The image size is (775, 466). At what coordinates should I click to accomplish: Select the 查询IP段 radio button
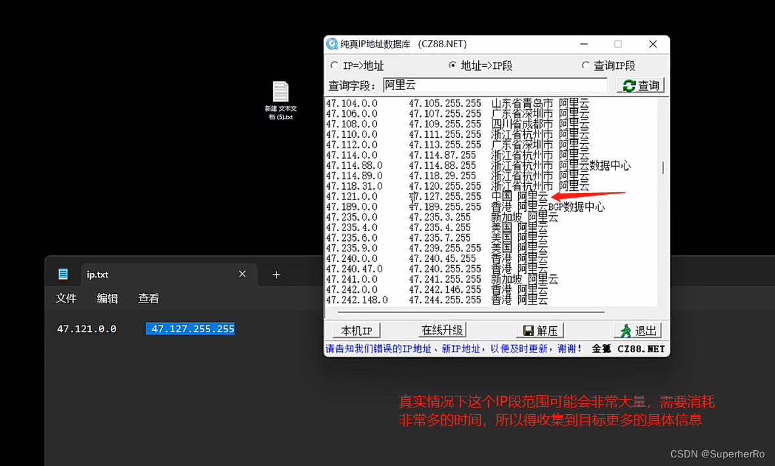click(585, 65)
